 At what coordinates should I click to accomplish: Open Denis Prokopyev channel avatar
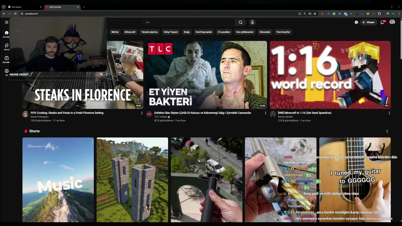25,114
